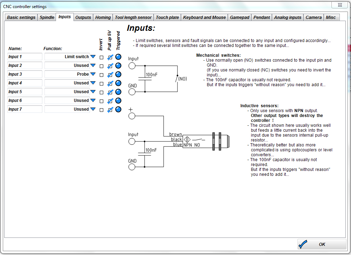The image size is (351, 255).
Task: Click the blue checkmark icon on OK
Action: (x=303, y=244)
